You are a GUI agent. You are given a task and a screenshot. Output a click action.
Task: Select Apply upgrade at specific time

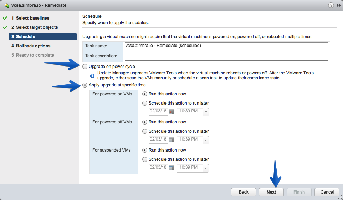point(85,85)
